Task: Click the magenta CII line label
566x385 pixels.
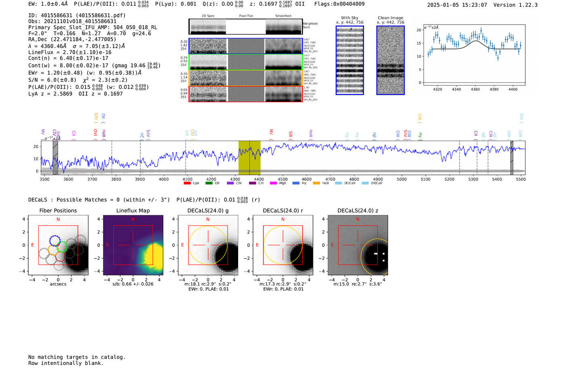Action: coord(74,135)
